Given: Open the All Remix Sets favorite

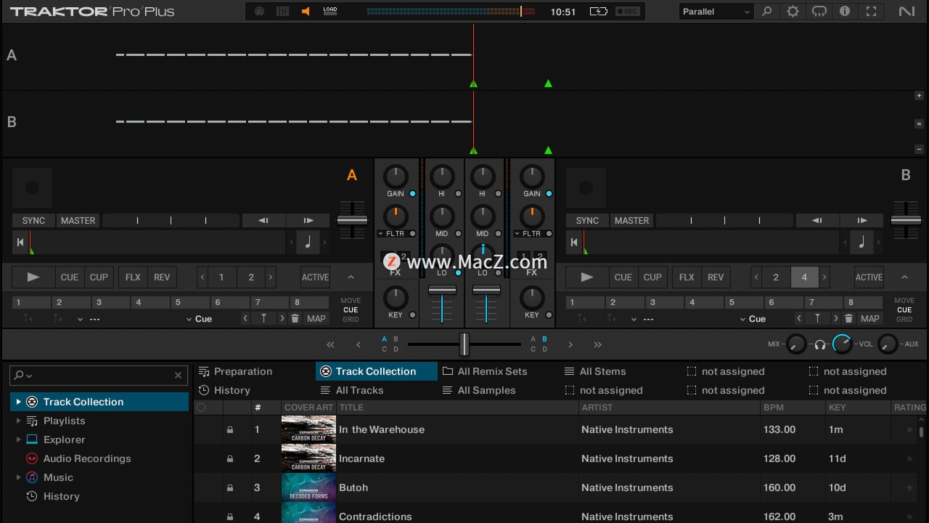Looking at the screenshot, I should (485, 371).
